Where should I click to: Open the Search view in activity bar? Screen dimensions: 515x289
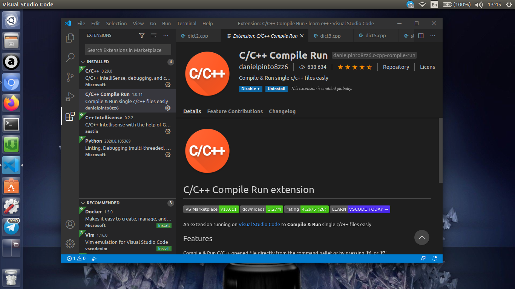[70, 58]
